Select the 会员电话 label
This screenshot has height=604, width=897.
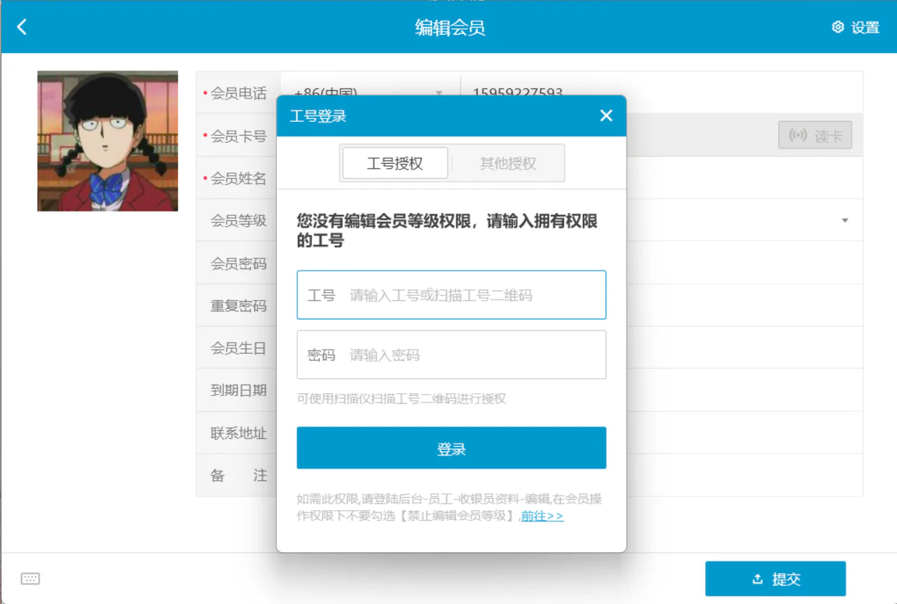pos(238,93)
